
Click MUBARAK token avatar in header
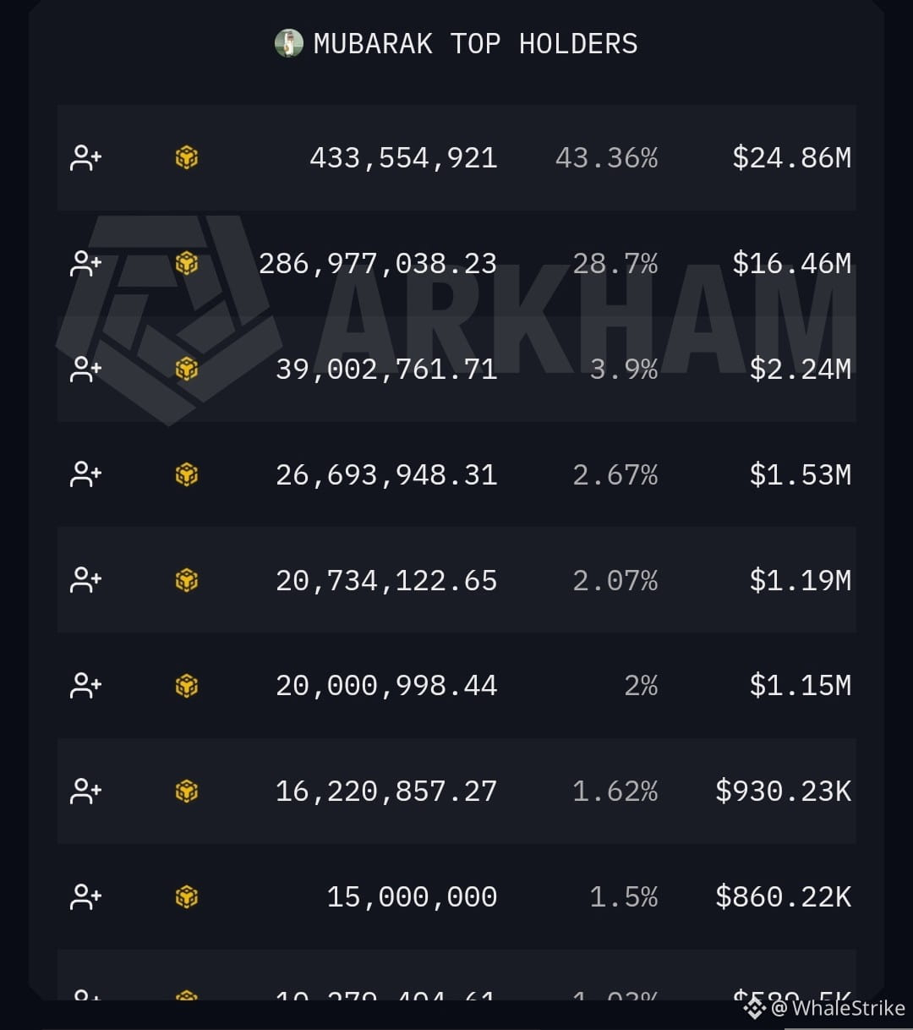[289, 43]
